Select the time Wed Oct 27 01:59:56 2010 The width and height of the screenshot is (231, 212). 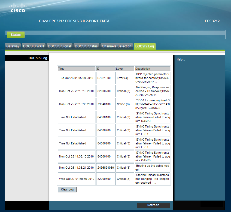point(77,179)
